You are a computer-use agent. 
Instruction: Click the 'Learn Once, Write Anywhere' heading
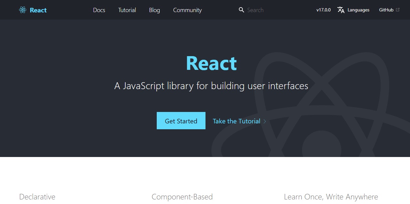coord(331,197)
